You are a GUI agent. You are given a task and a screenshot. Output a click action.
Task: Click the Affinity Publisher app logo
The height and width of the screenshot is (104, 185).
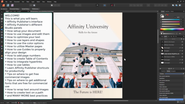[2, 1]
